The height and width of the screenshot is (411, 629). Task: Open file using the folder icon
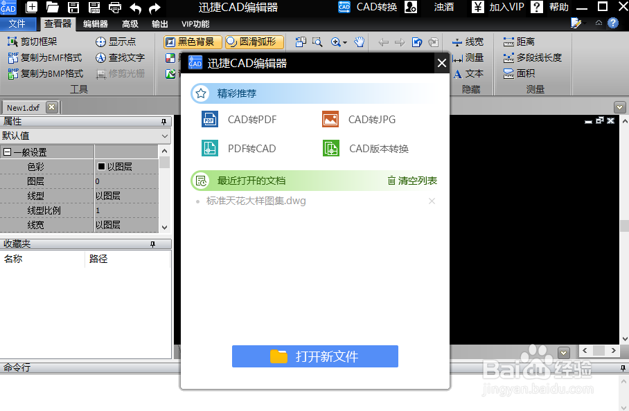[x=52, y=7]
